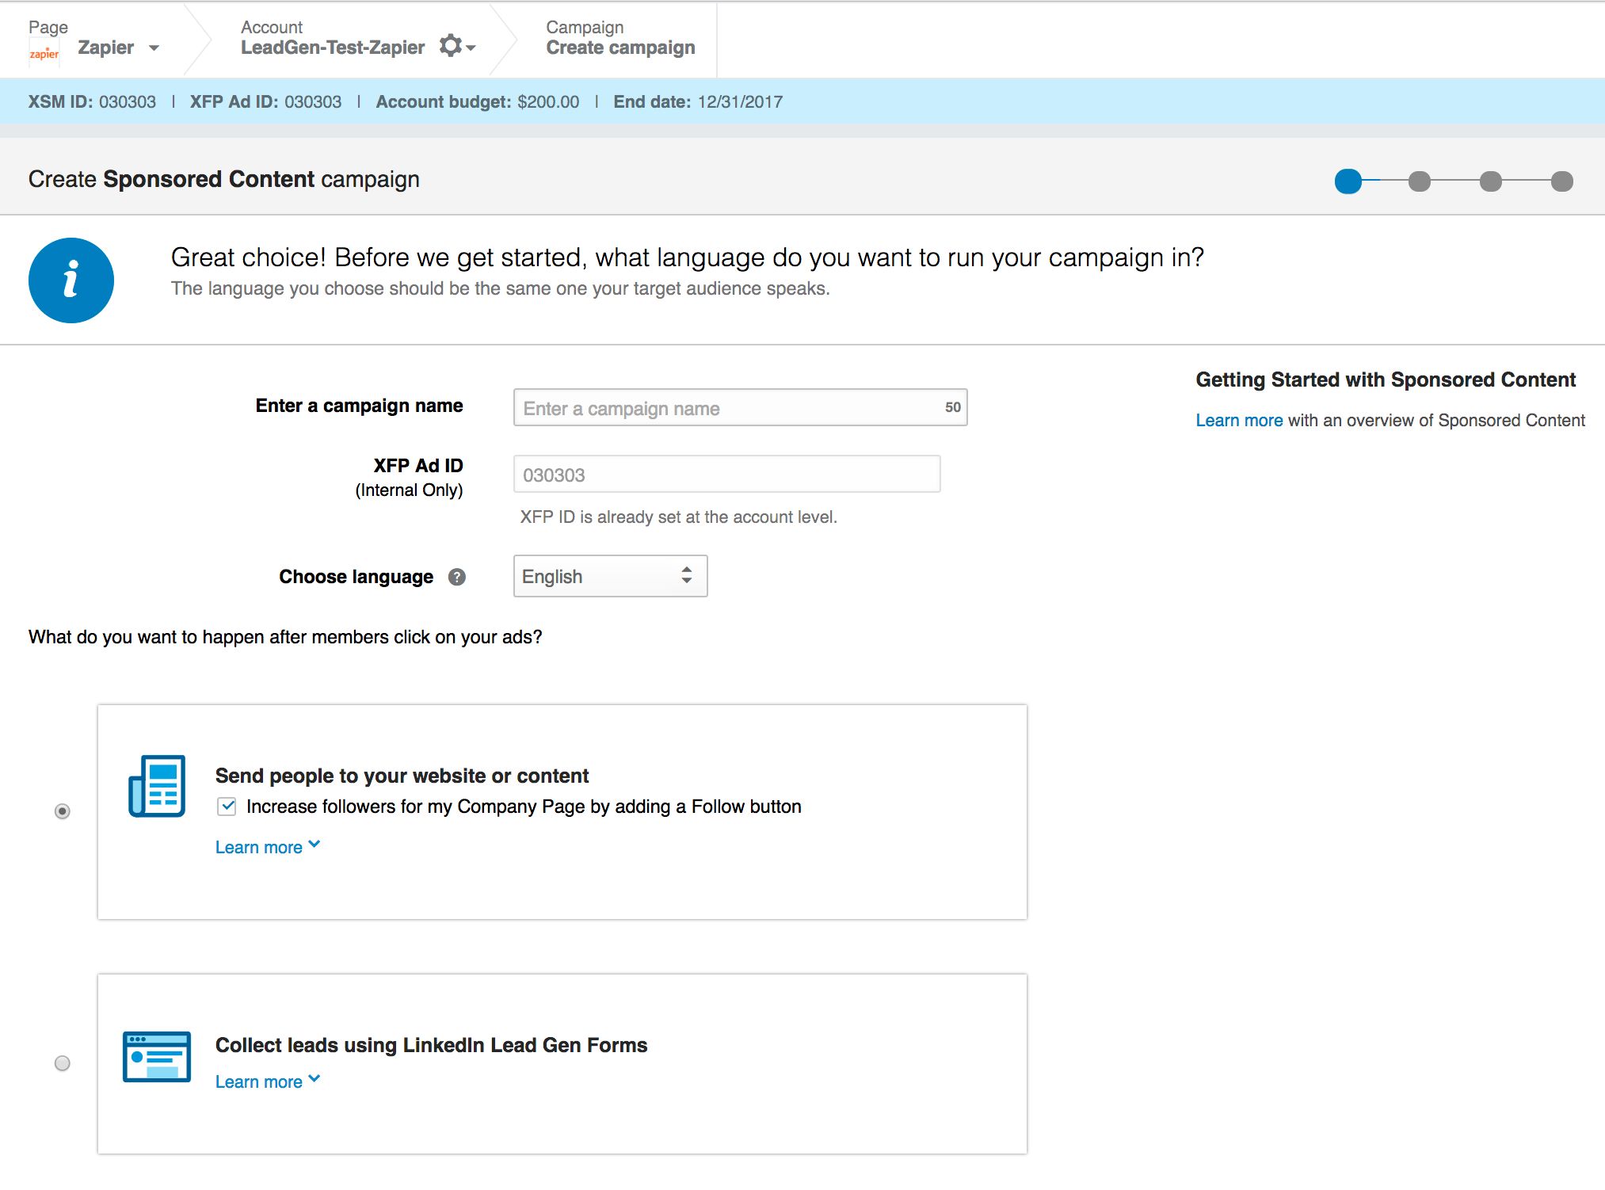Open the account settings gear icon
This screenshot has width=1605, height=1190.
[452, 46]
